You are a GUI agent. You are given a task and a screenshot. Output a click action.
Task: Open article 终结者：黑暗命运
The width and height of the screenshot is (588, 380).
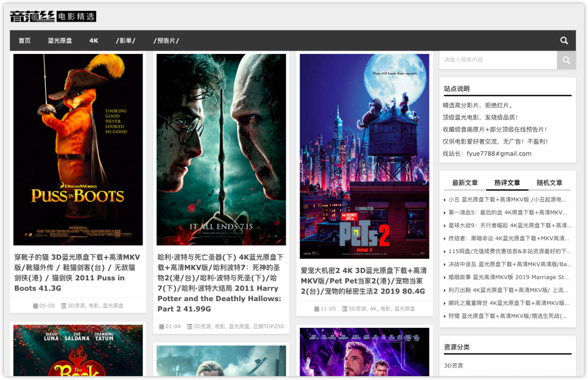(x=509, y=238)
